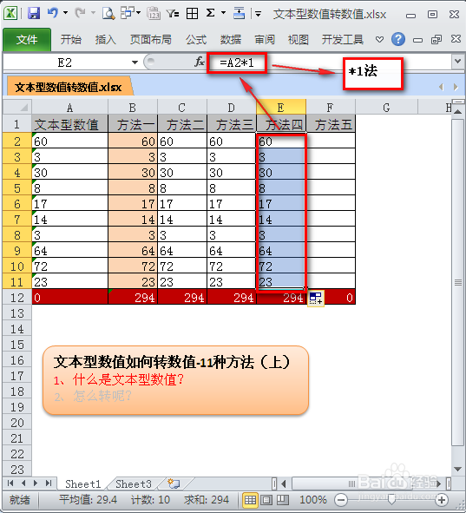Open the zoom dialog via the 100% label

[313, 500]
